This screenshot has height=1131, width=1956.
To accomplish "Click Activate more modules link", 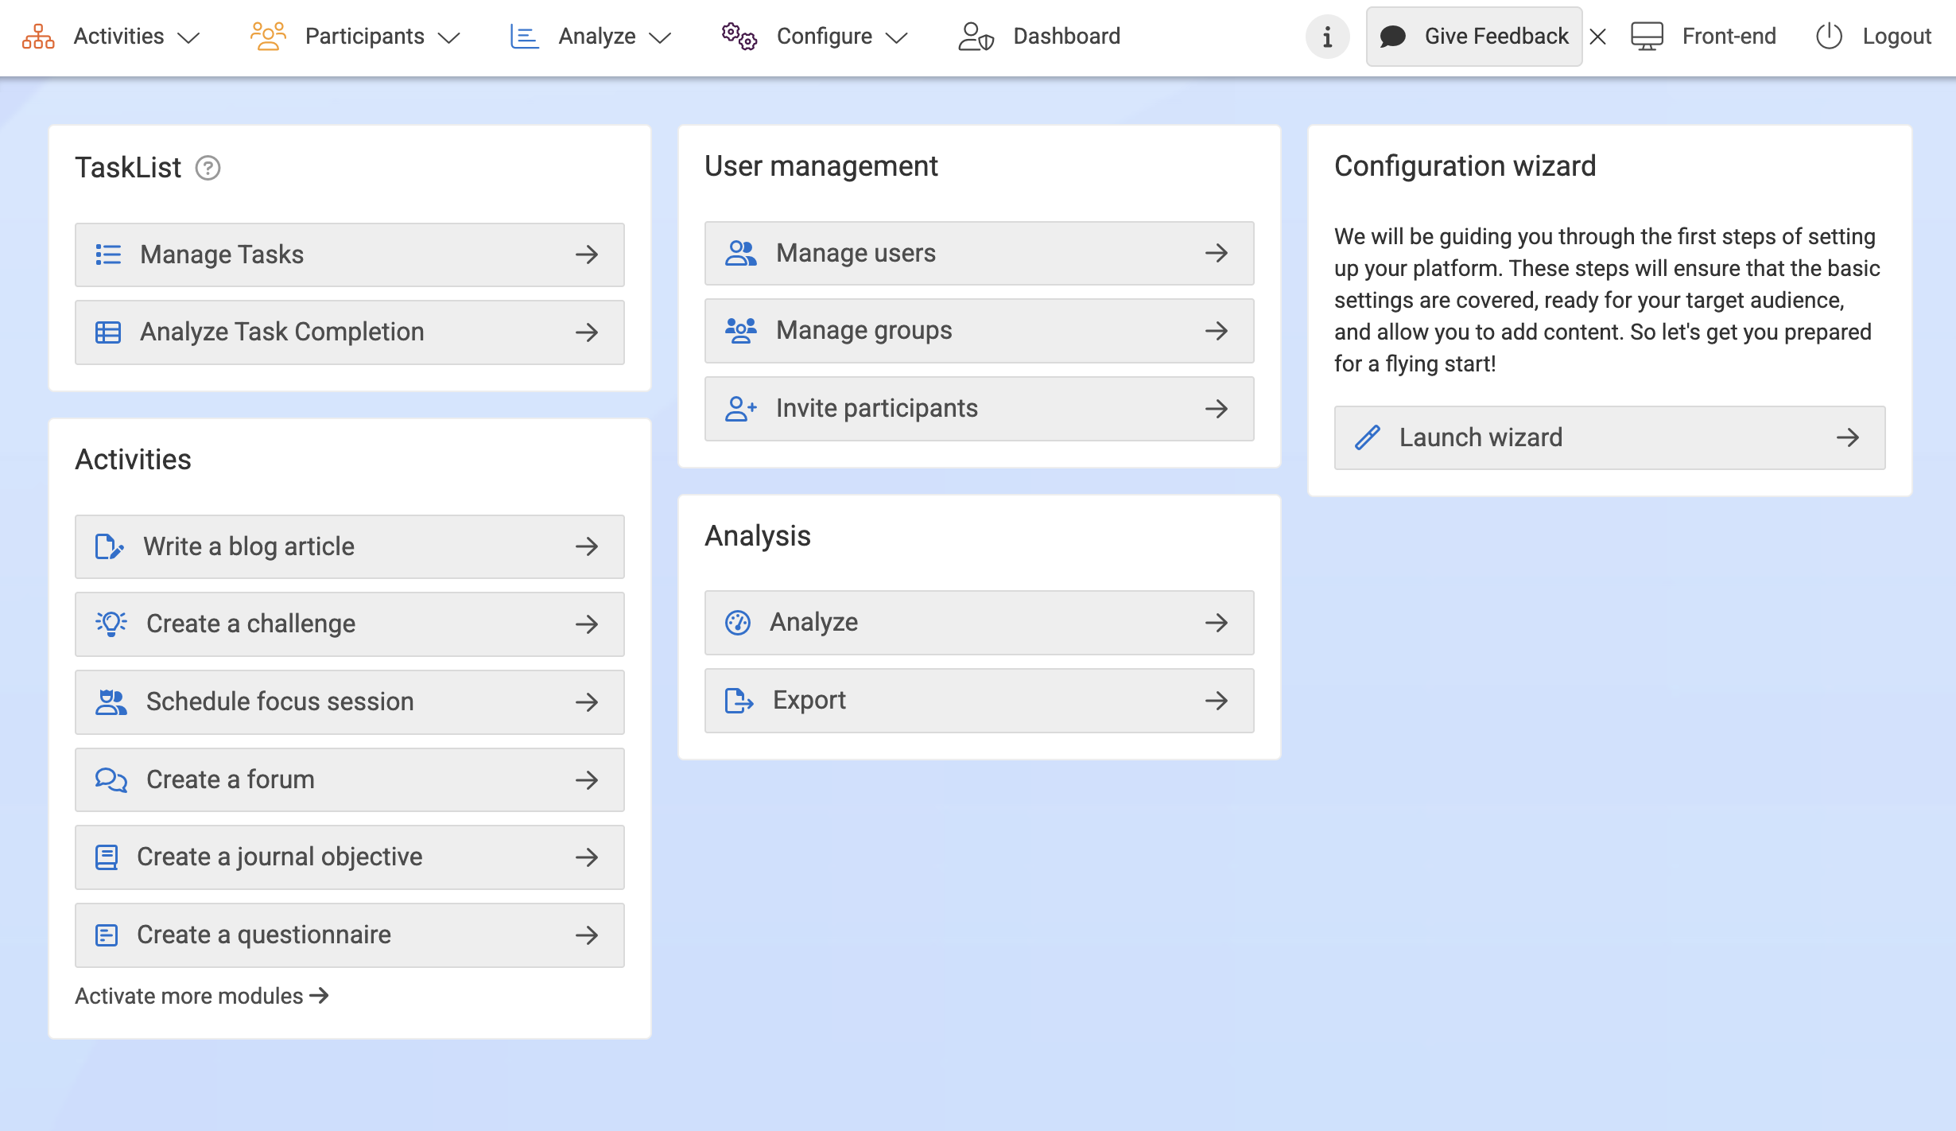I will (201, 996).
